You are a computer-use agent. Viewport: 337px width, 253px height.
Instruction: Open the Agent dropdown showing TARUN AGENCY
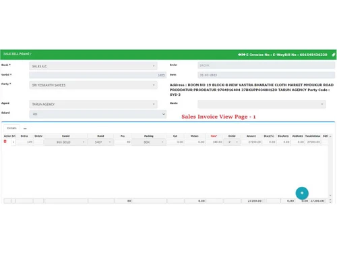pos(93,104)
